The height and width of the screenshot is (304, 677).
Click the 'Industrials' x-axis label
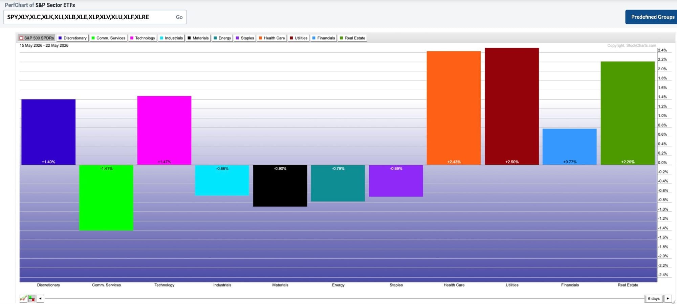(222, 285)
